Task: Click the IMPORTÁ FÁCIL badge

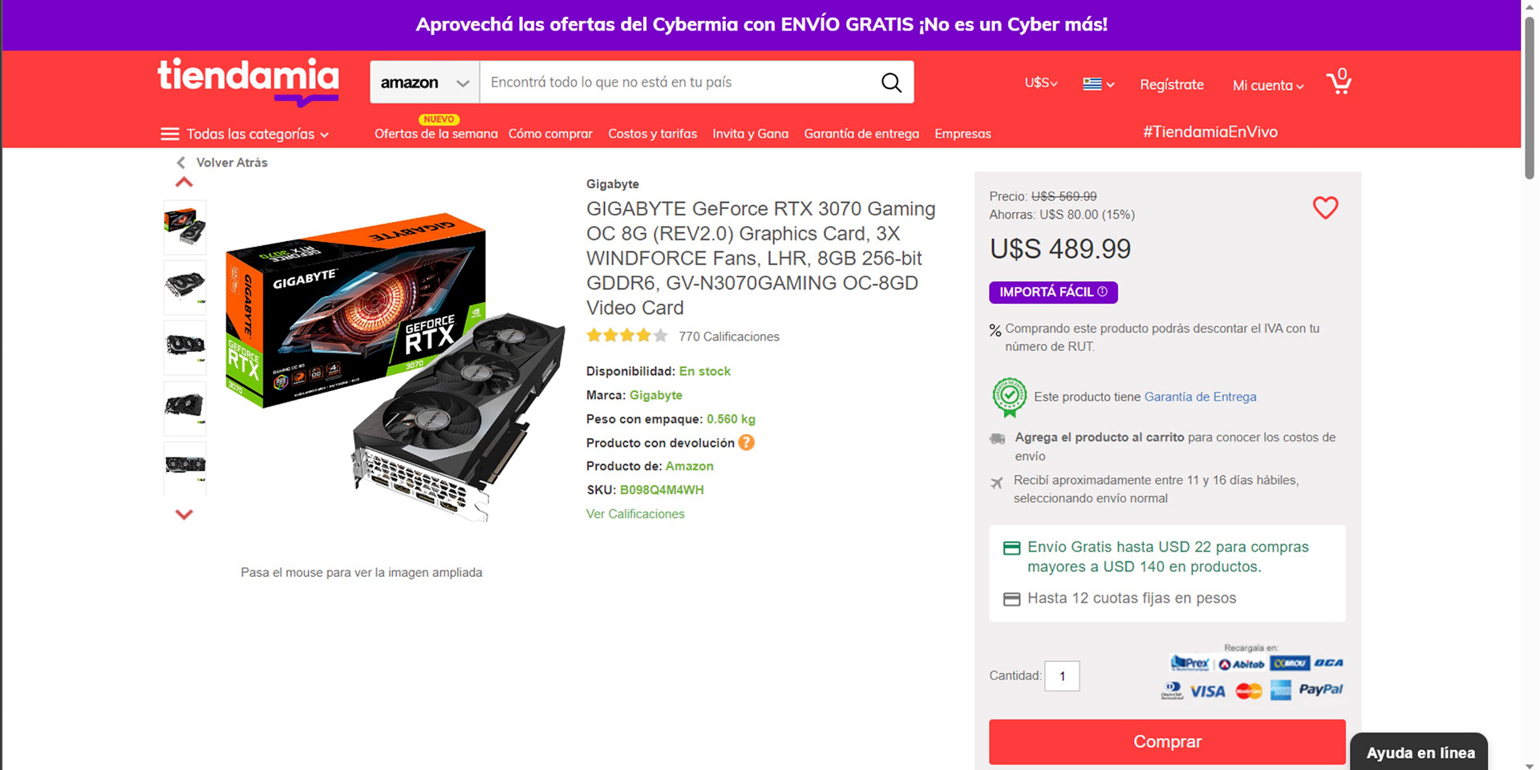Action: tap(1053, 292)
